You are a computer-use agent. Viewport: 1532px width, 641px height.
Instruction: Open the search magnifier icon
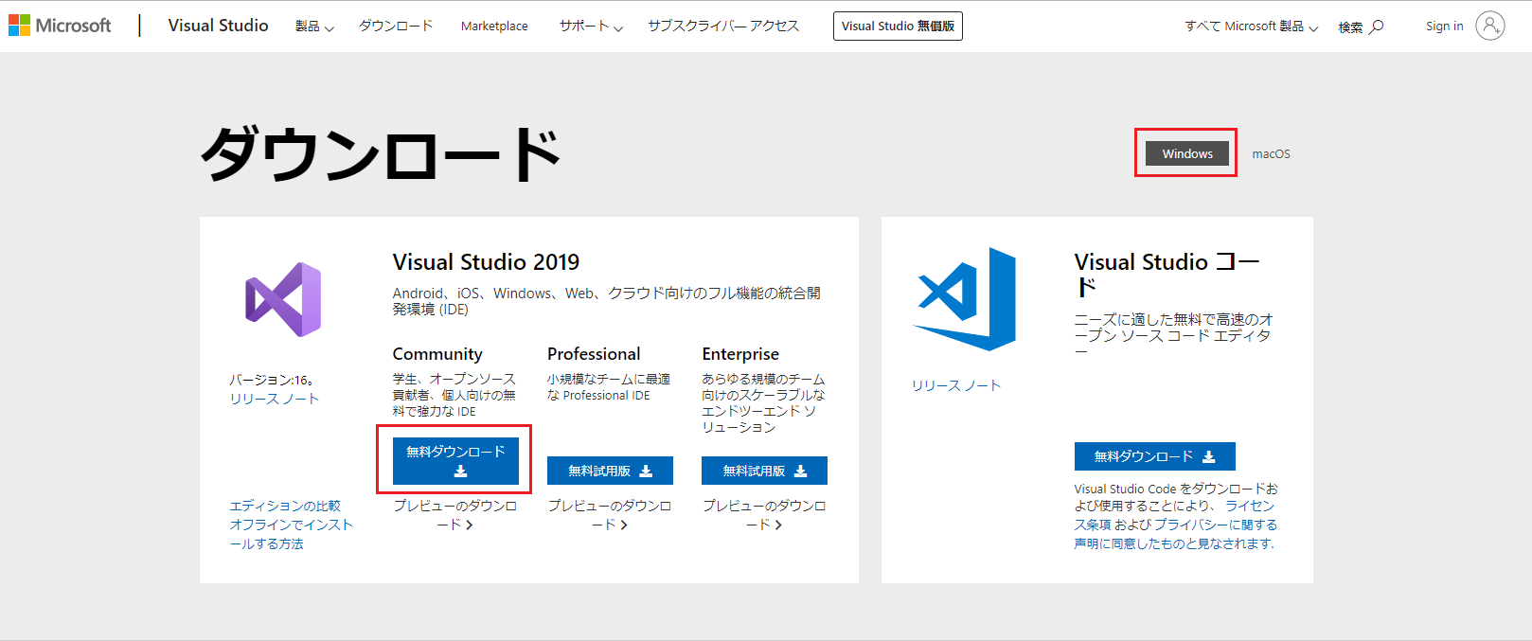pos(1377,27)
